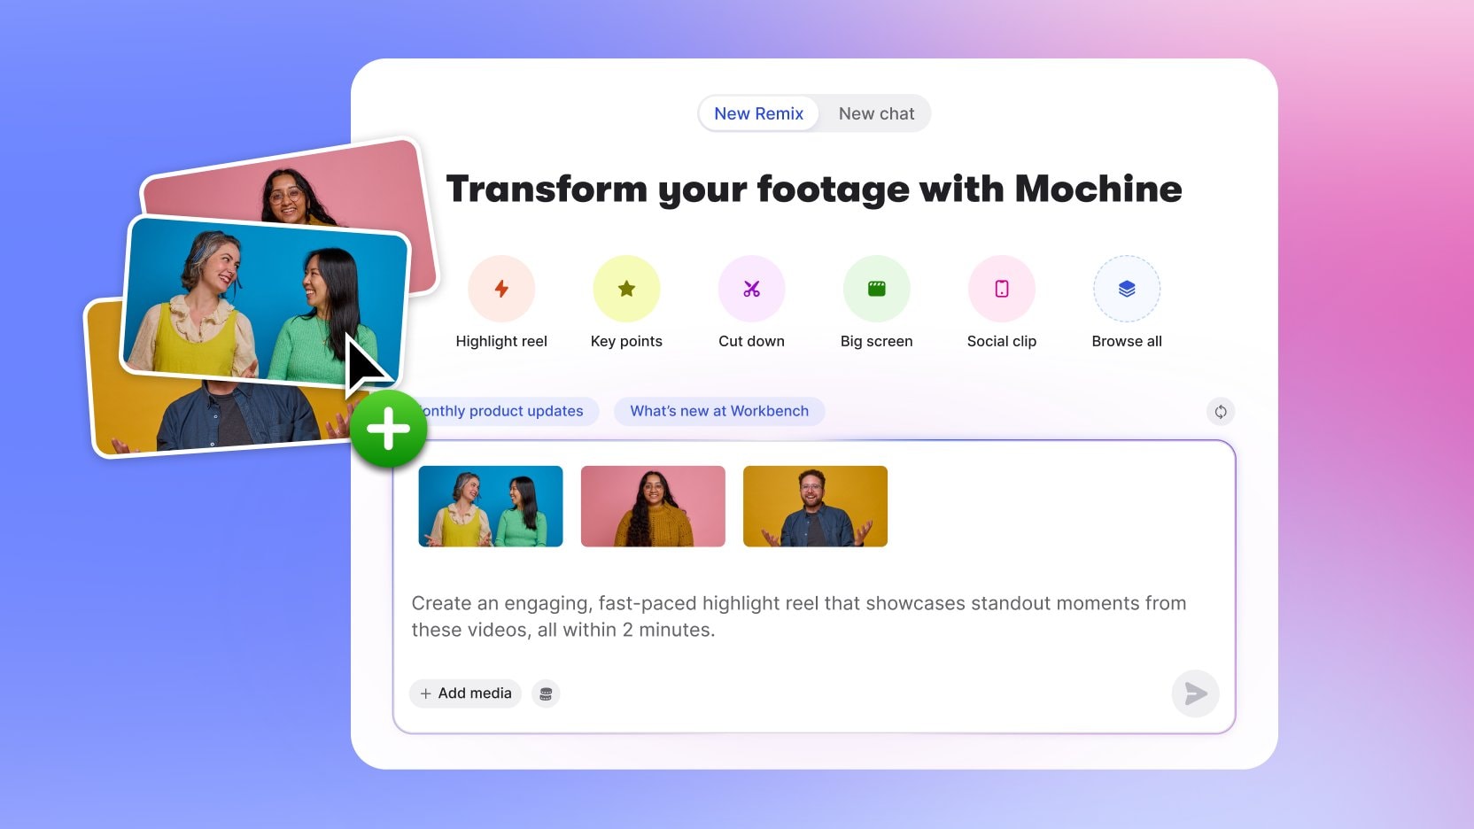
Task: Pick the Cut down scissors icon
Action: point(751,289)
